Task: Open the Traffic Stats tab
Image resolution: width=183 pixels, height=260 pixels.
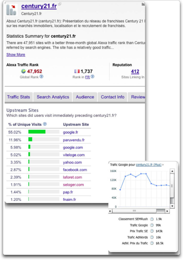Action: point(18,97)
